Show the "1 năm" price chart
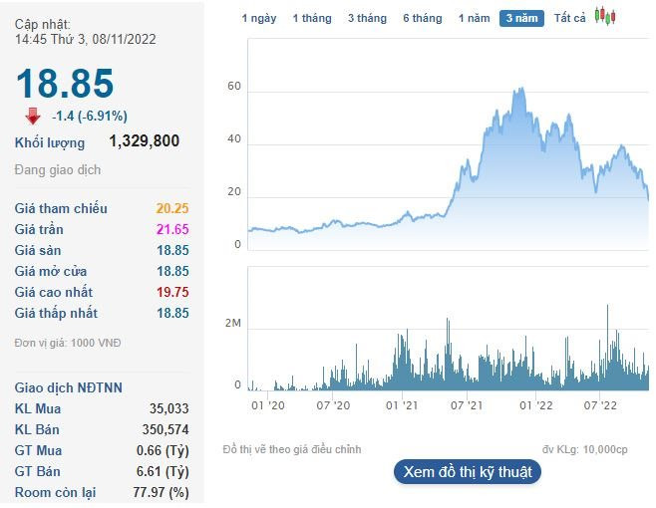Screen dimensions: 656x508 (x=474, y=18)
